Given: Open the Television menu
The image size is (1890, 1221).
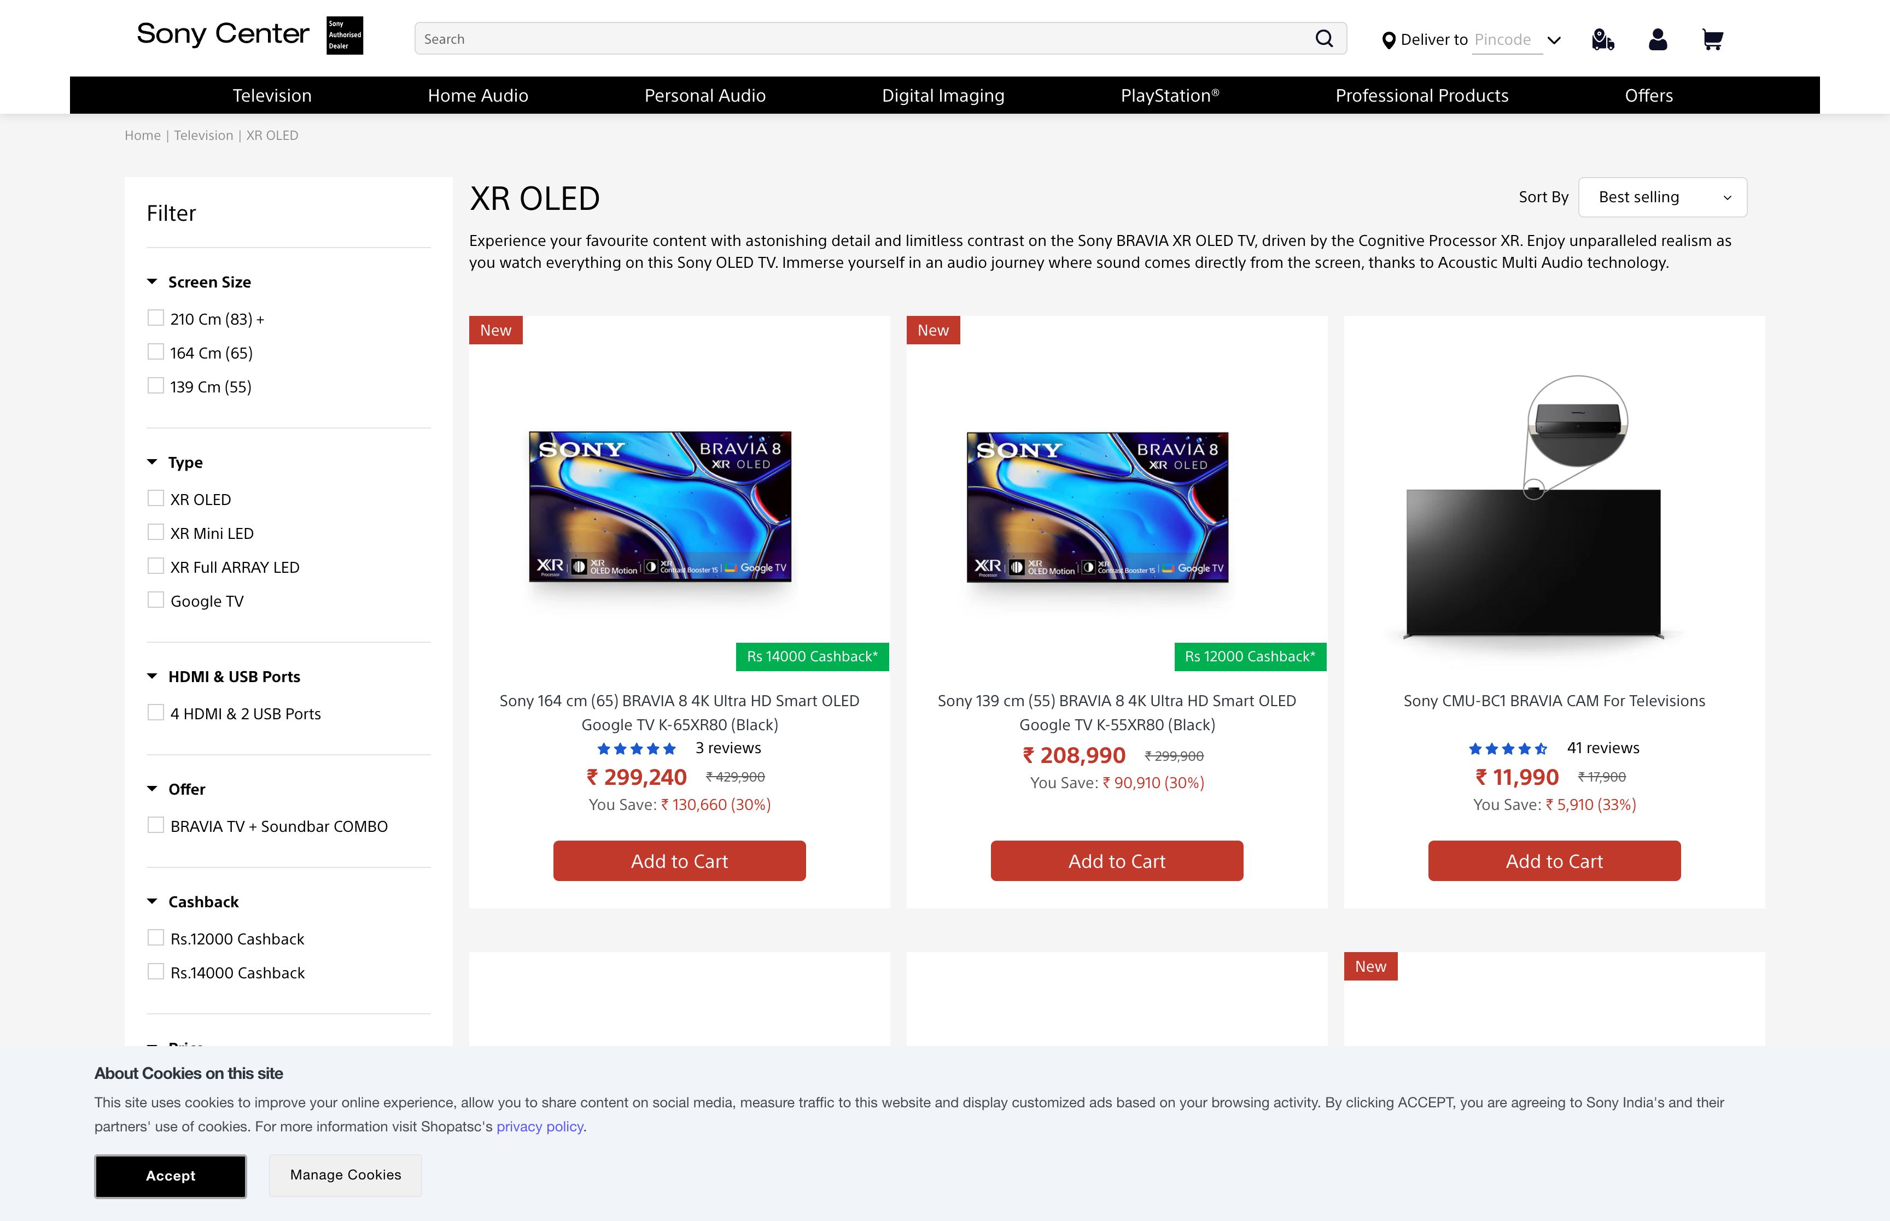Looking at the screenshot, I should click(x=271, y=95).
